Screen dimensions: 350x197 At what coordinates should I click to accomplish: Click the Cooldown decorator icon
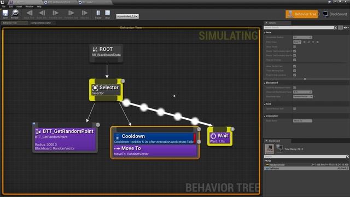coord(118,137)
